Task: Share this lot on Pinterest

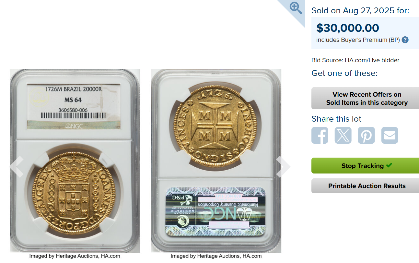Action: coord(367,135)
